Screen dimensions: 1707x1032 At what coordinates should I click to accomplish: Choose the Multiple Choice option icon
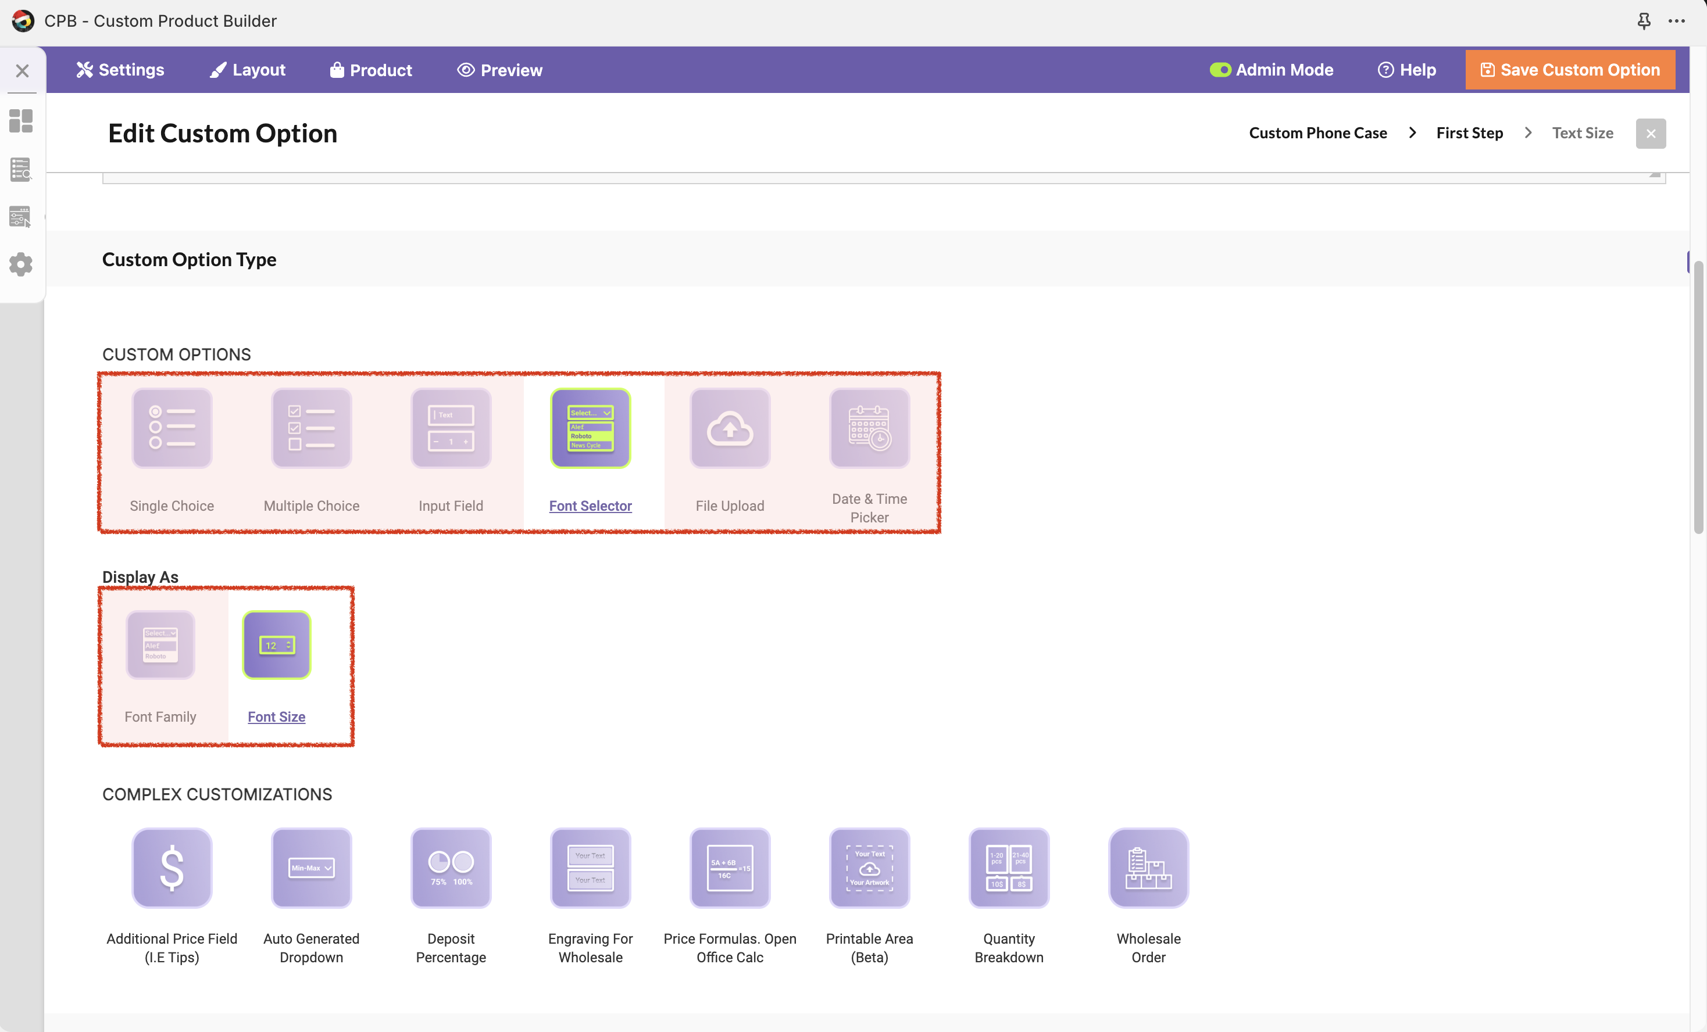(x=311, y=427)
